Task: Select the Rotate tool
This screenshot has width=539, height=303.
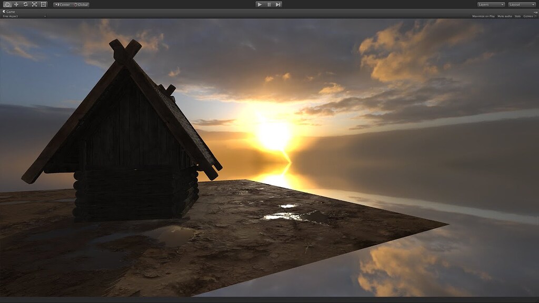Action: (x=25, y=4)
